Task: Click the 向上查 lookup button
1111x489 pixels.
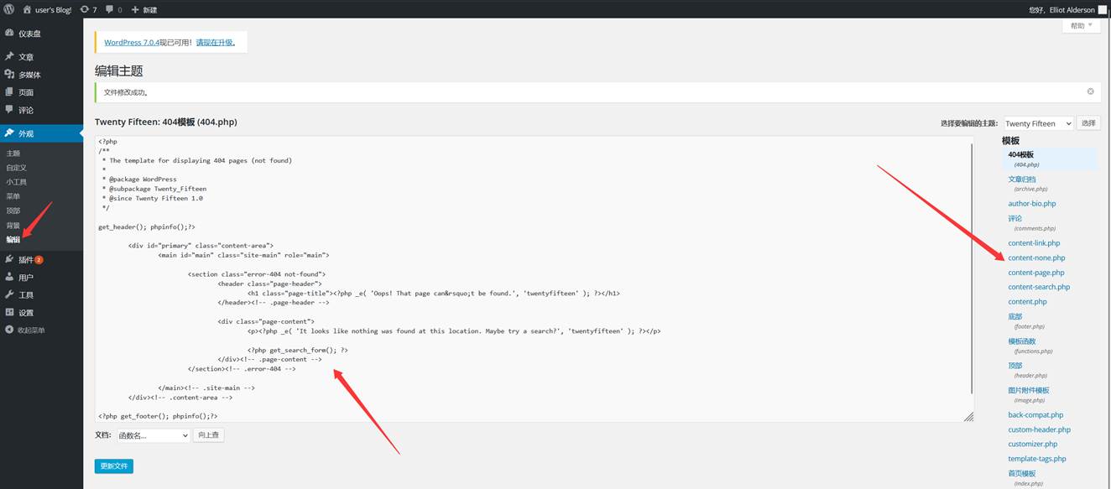Action: pos(208,435)
